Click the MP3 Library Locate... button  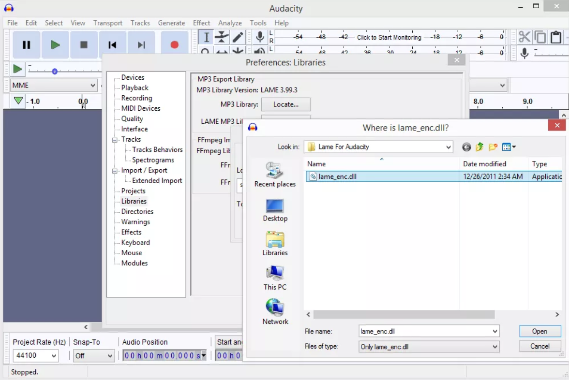[x=286, y=104]
